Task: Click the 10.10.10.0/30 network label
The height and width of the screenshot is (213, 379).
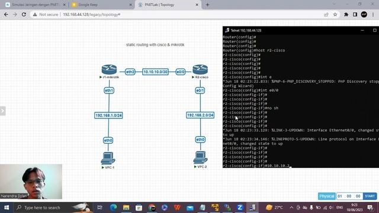Action: [155, 72]
